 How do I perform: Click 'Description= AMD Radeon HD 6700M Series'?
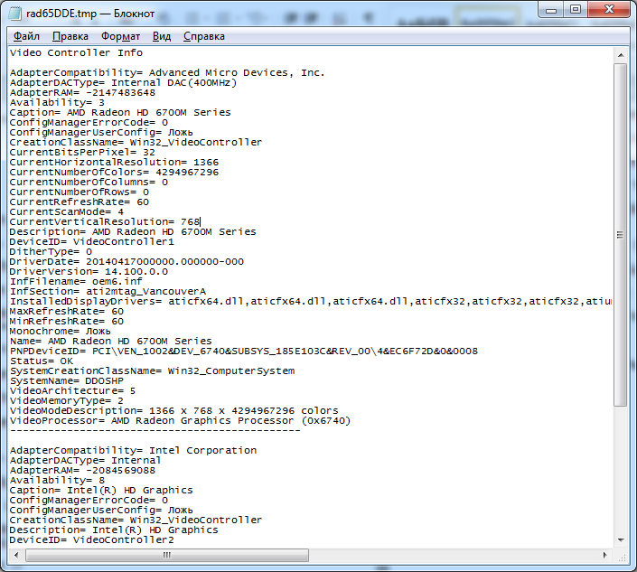[x=133, y=232]
